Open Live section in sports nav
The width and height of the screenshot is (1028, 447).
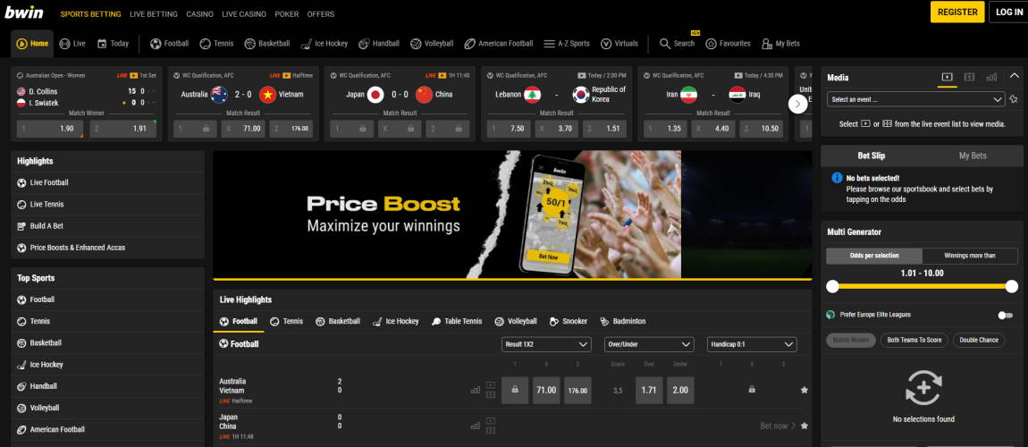[x=72, y=44]
